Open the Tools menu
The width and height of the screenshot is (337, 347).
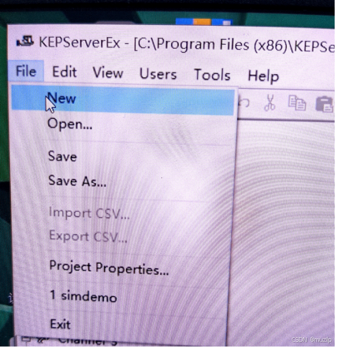[213, 75]
